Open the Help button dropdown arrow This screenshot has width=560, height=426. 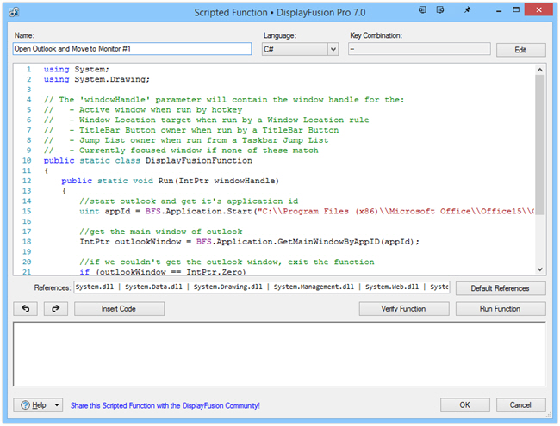click(x=57, y=405)
